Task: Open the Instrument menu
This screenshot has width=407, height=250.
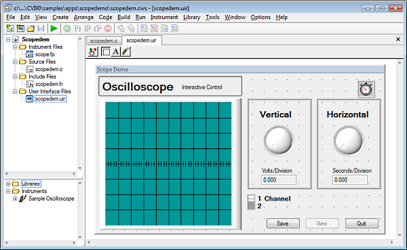Action: pyautogui.click(x=164, y=18)
